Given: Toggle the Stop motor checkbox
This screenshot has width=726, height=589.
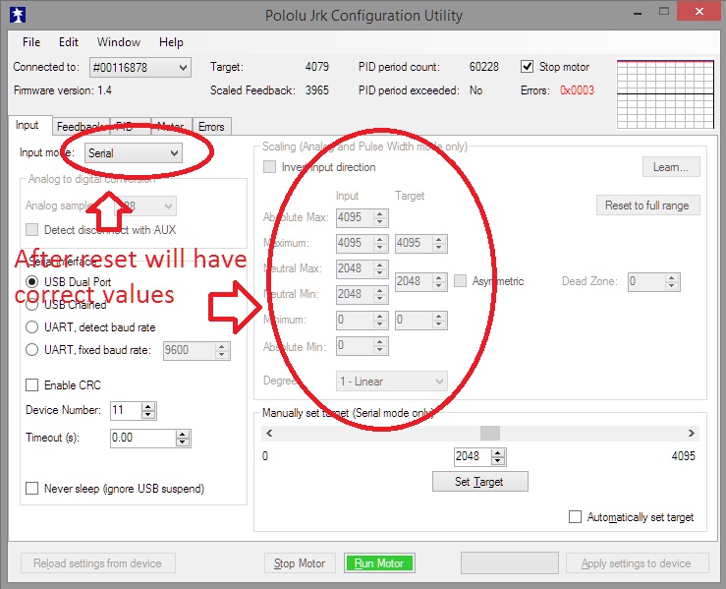Looking at the screenshot, I should click(x=527, y=67).
